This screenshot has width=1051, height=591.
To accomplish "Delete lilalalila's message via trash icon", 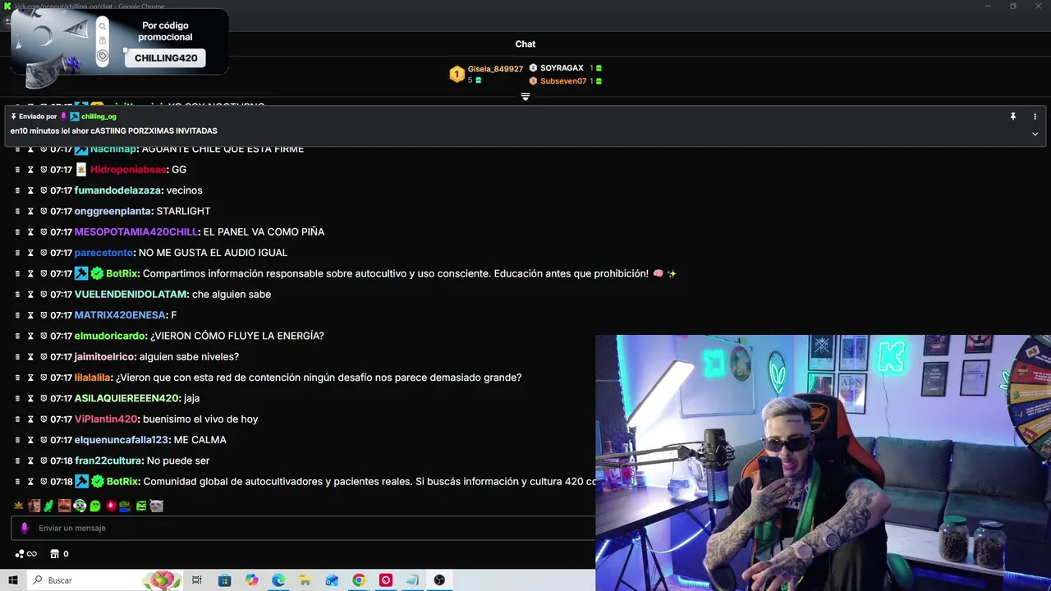I will click(x=17, y=378).
